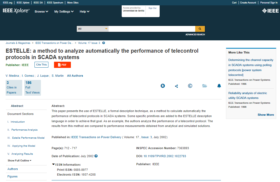The image size is (280, 182).
Task: Click the share icon
Action: [176, 86]
